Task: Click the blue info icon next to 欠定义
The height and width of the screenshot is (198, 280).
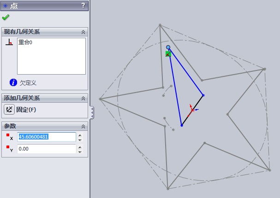Action: [13, 82]
